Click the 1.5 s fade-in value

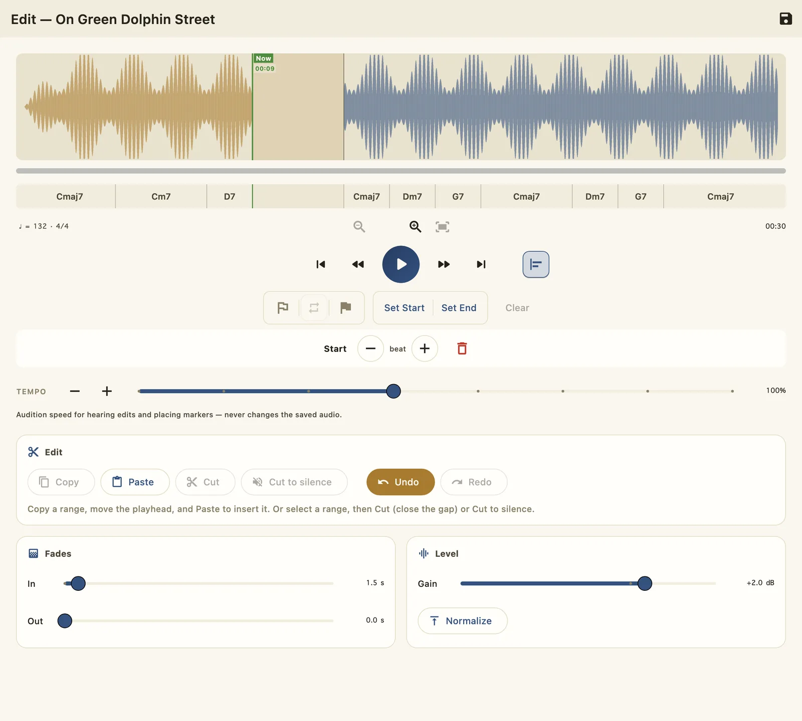(x=375, y=583)
